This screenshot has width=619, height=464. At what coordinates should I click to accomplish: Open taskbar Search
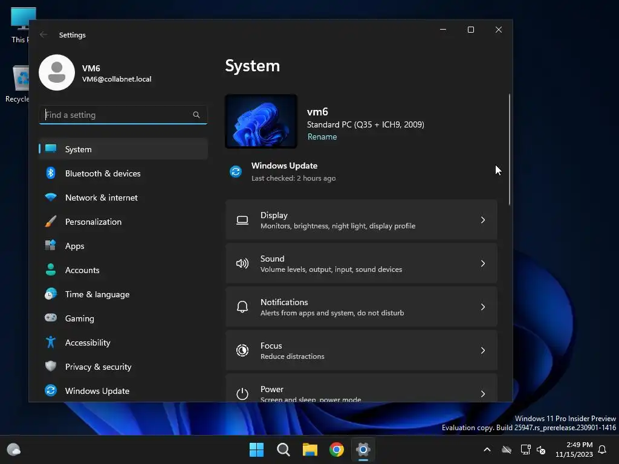click(284, 449)
